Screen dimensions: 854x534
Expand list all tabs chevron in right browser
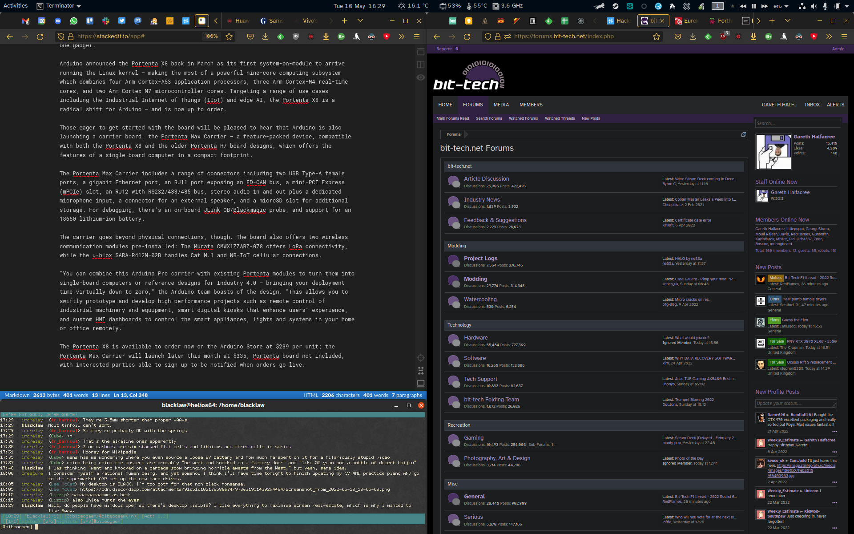[787, 20]
